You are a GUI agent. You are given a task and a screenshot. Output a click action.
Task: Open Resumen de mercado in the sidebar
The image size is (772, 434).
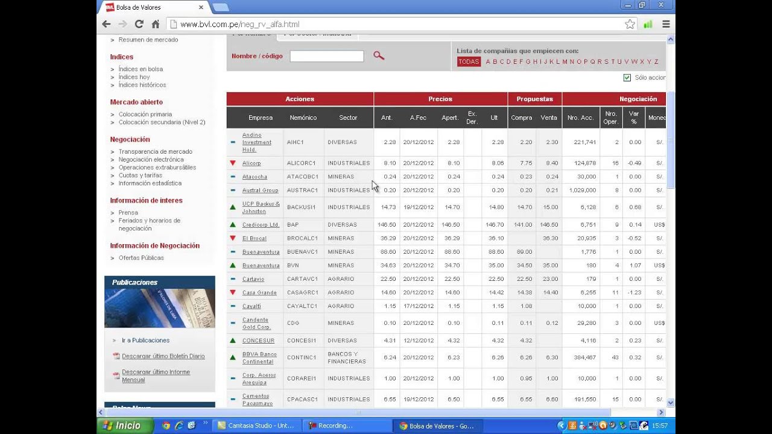148,40
